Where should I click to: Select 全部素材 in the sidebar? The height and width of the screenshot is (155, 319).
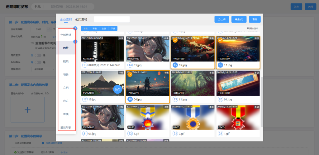(66, 35)
